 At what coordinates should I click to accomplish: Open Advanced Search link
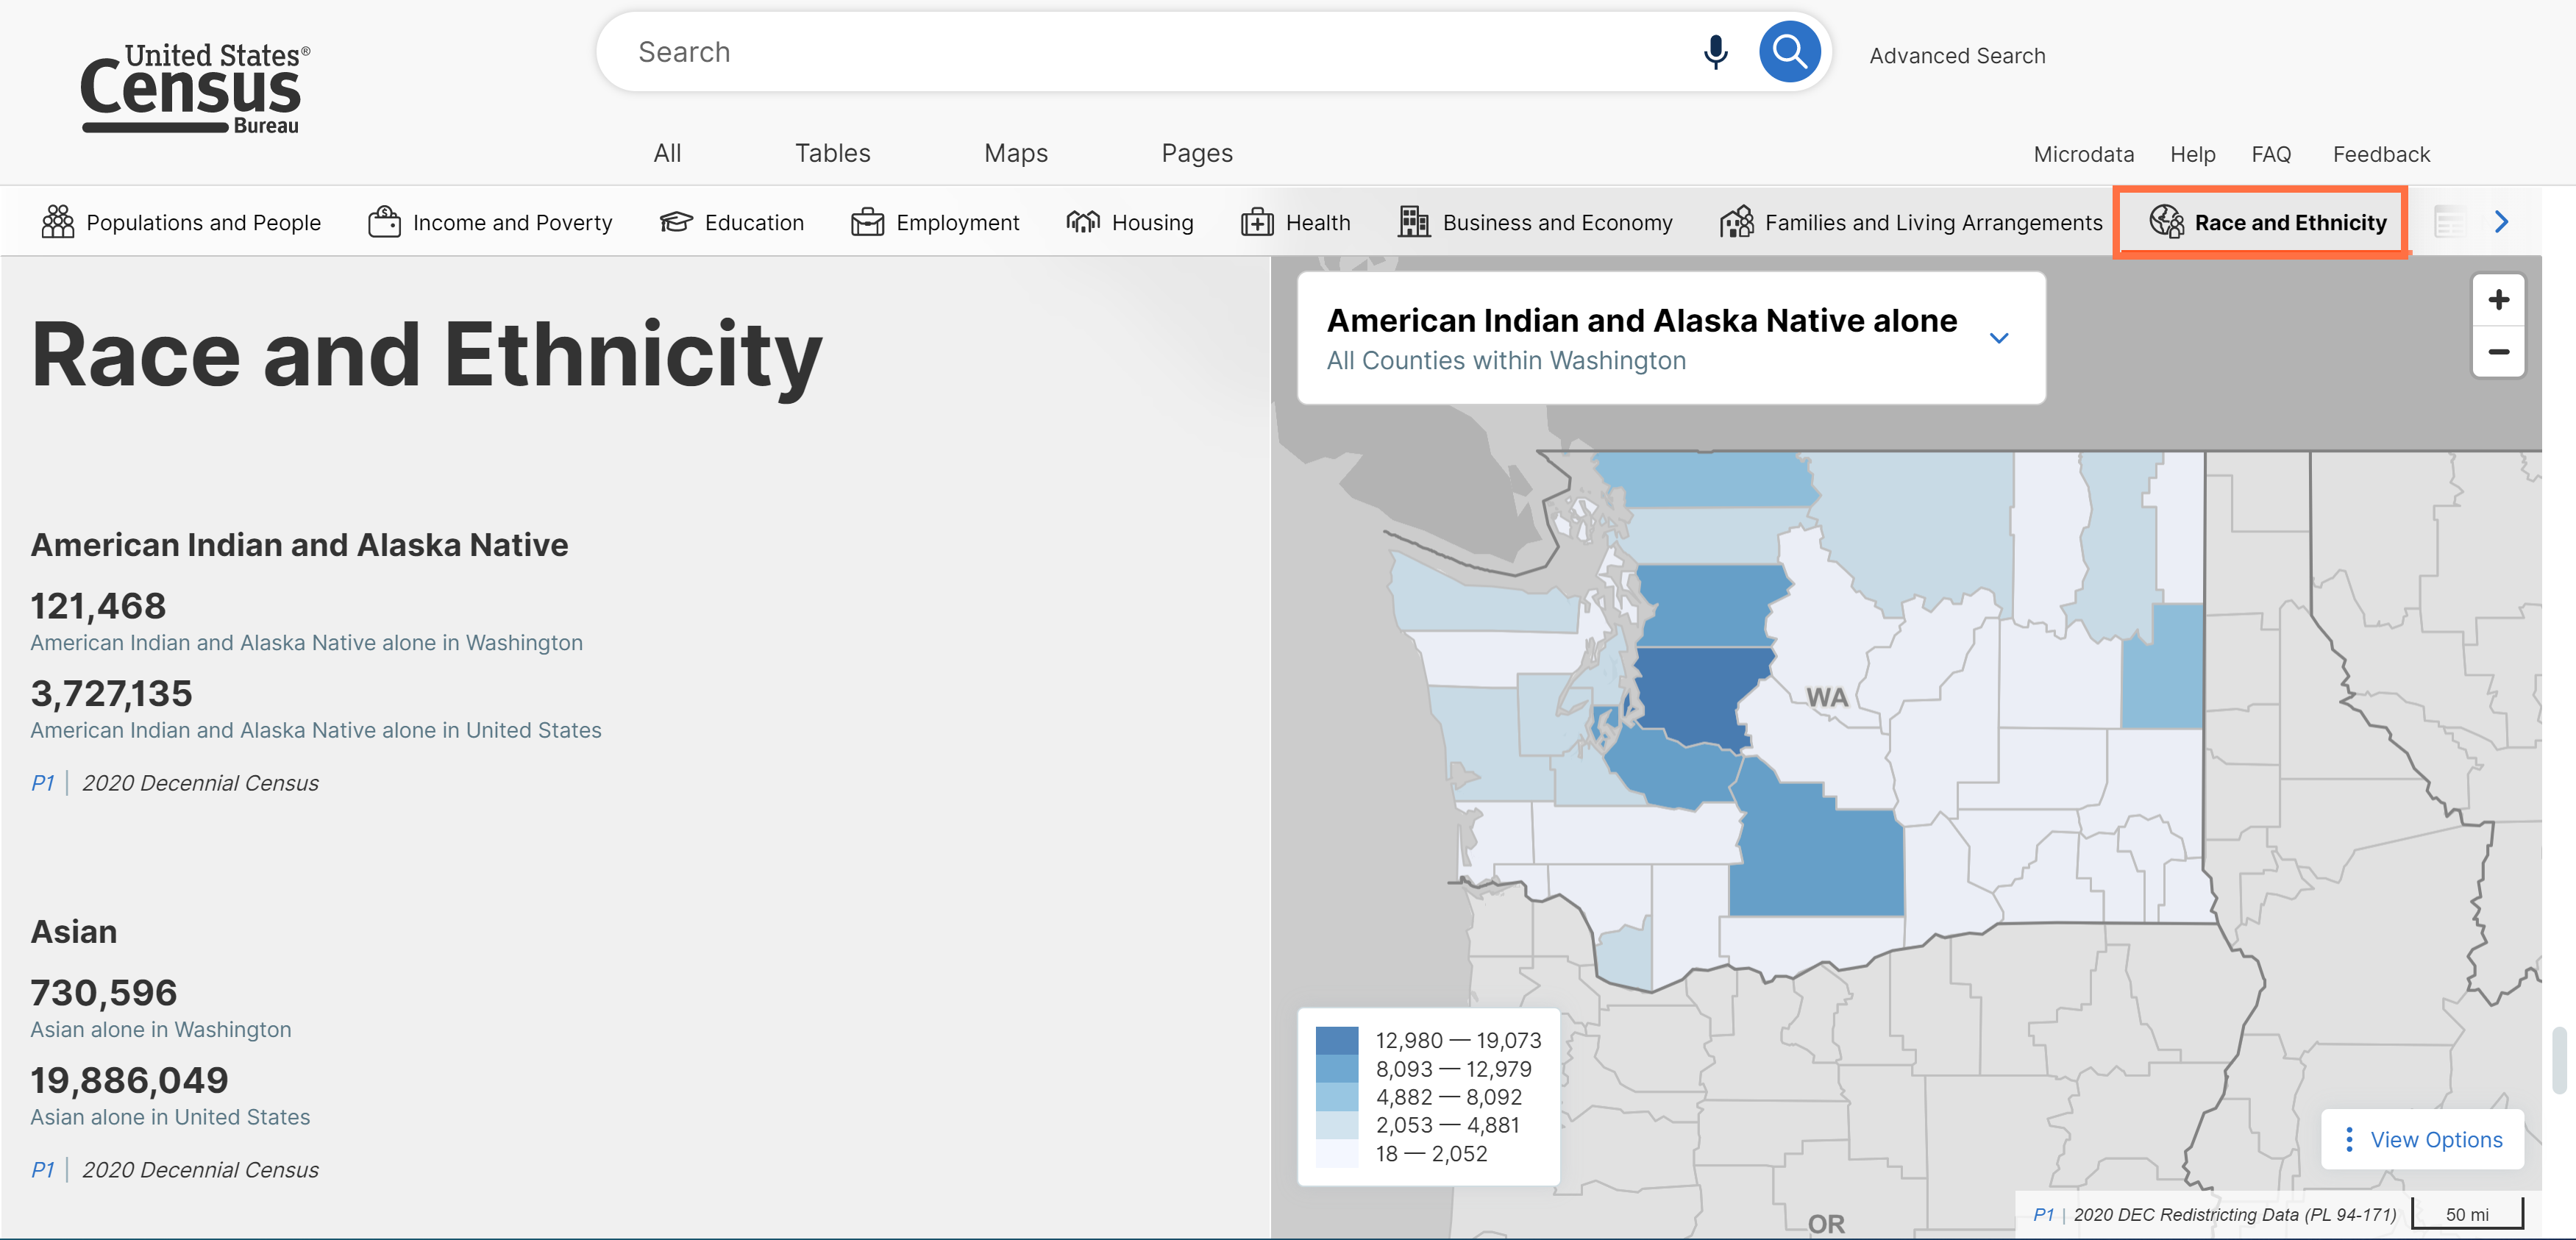point(1957,56)
